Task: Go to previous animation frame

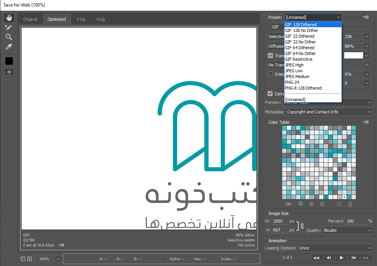Action: tap(329, 258)
